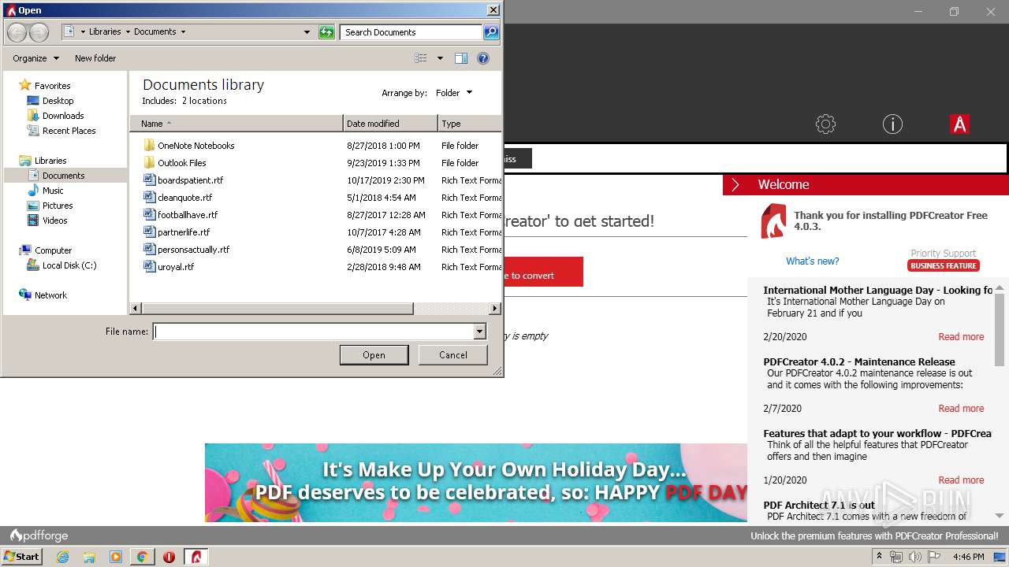The width and height of the screenshot is (1009, 567).
Task: Click New folder button
Action: pyautogui.click(x=95, y=58)
